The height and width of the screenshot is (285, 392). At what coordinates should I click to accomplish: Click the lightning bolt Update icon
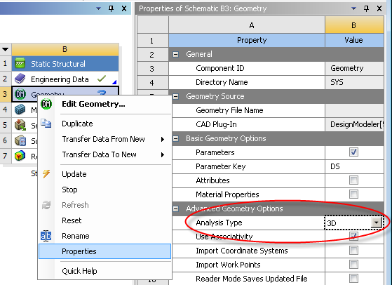tap(46, 173)
